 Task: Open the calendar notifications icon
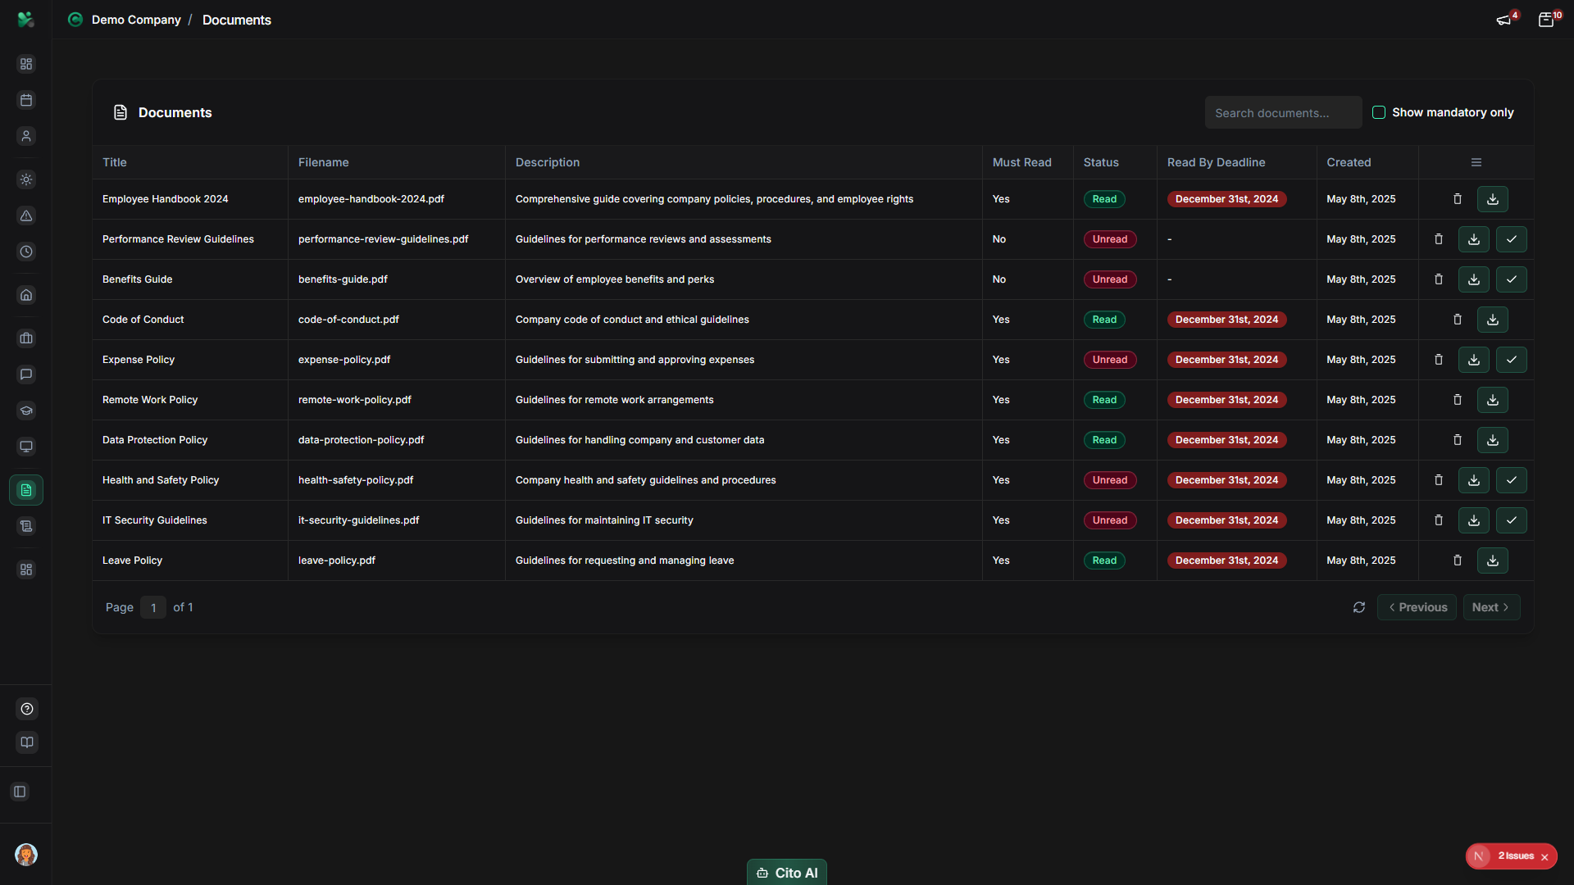click(x=1546, y=20)
